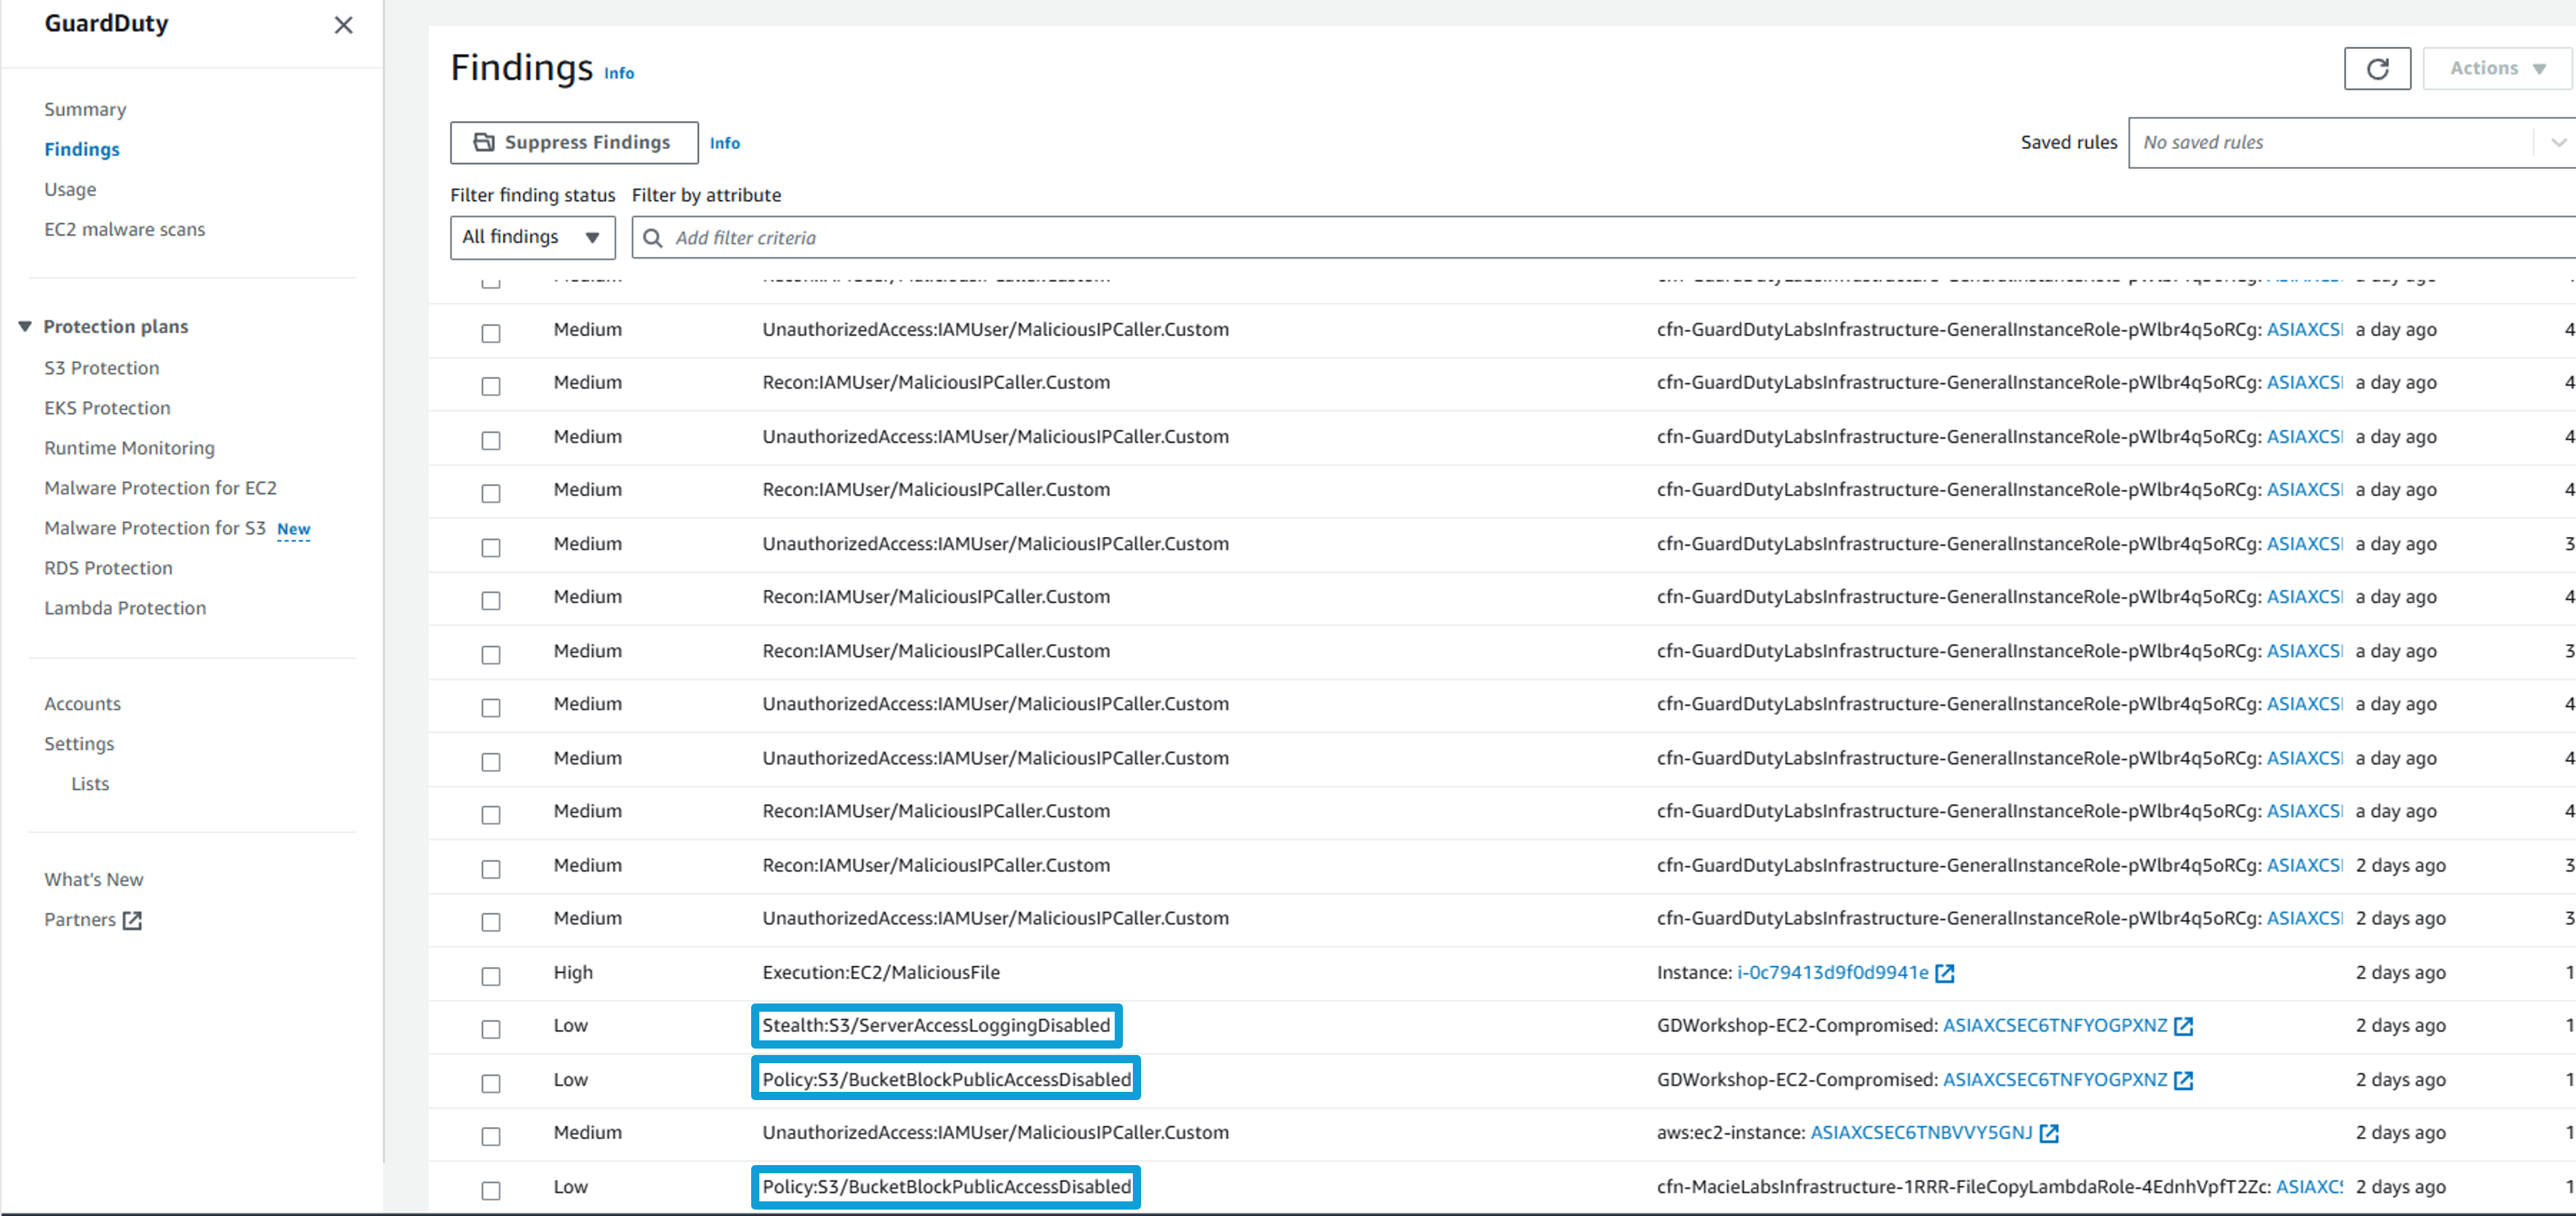Select the Stealth:S3/ServerAccessLoggingDisabled row checkbox
This screenshot has height=1216, width=2576.
click(x=491, y=1029)
